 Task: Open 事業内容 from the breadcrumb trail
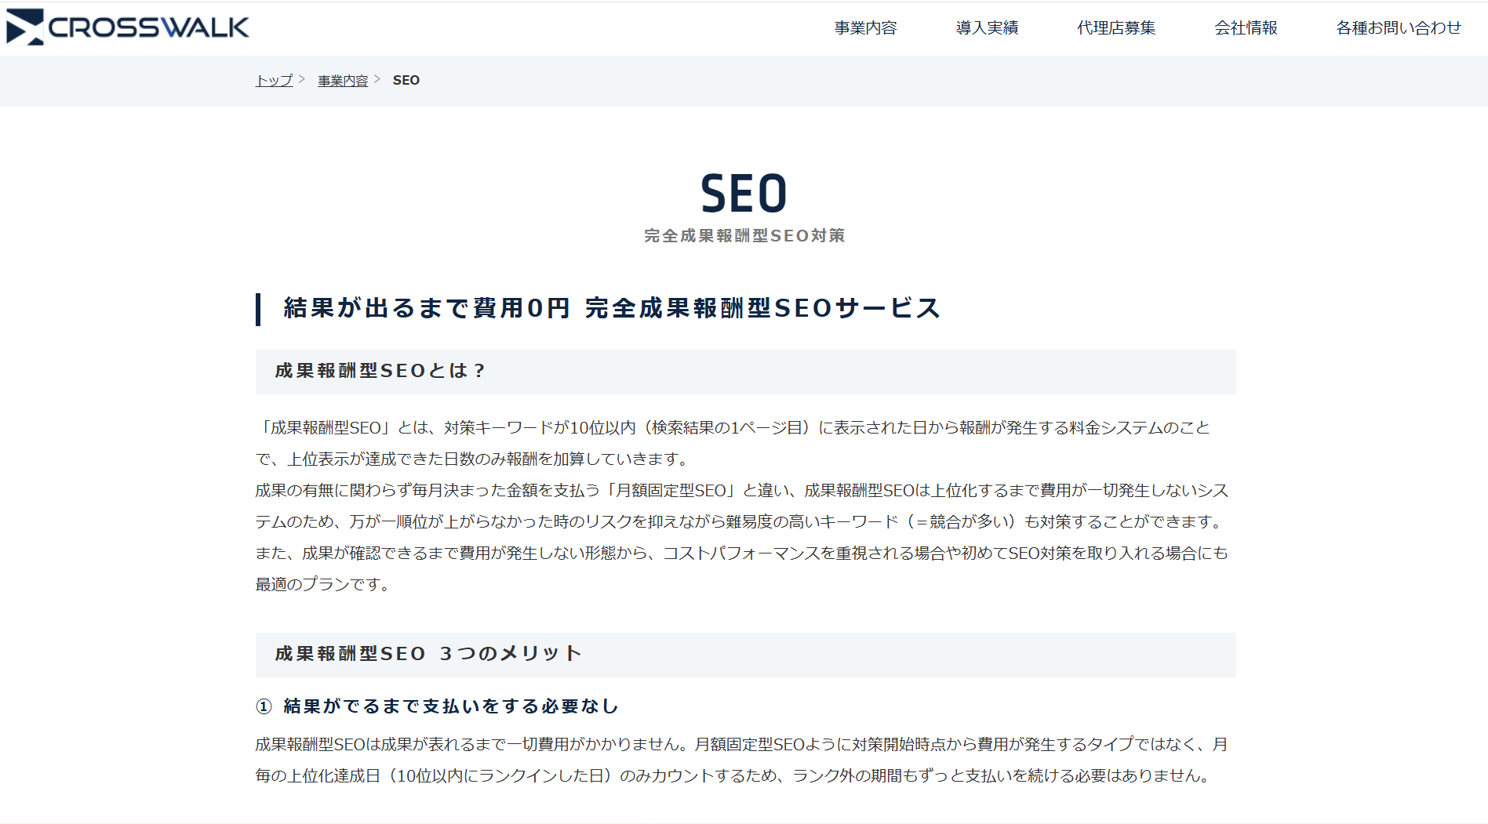342,80
